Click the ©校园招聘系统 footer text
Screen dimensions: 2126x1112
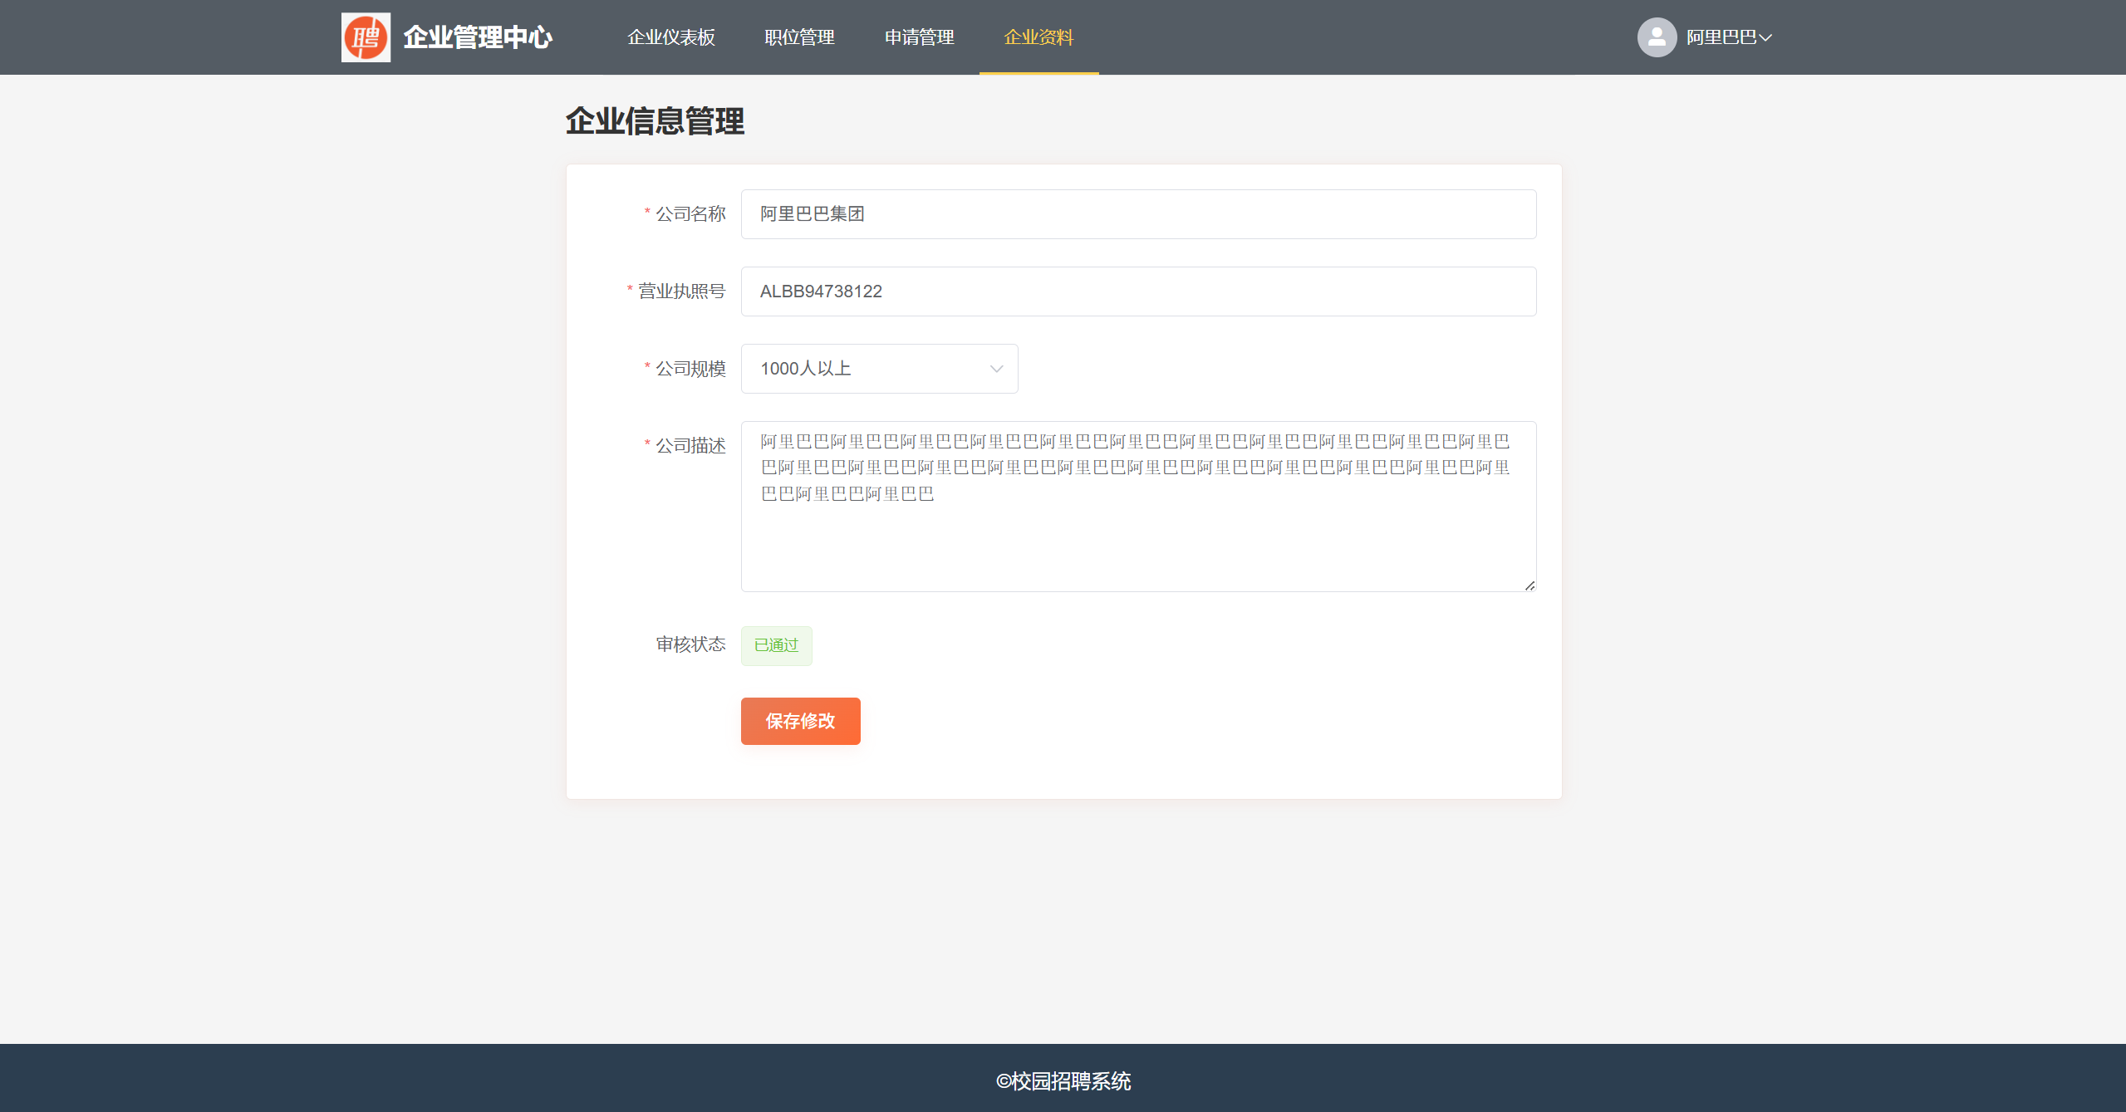coord(1063,1081)
